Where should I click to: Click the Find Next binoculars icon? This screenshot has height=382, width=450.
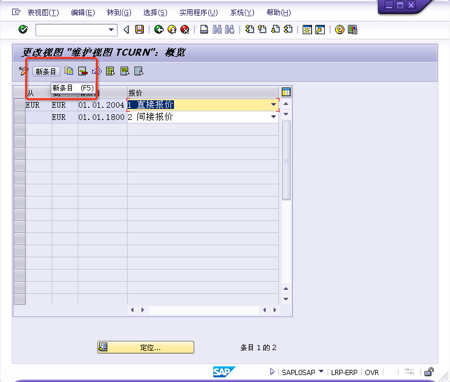[230, 30]
